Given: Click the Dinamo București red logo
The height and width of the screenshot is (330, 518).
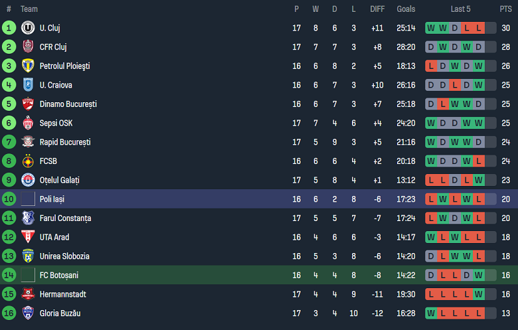Looking at the screenshot, I should pyautogui.click(x=28, y=104).
